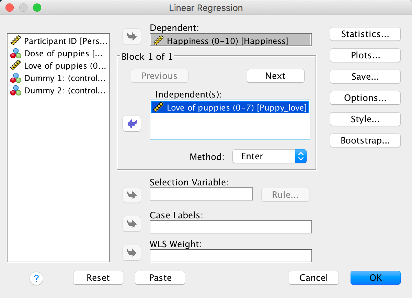Click the arrow button beside Dependent field
Screen dimensions: 412x298
(x=132, y=37)
